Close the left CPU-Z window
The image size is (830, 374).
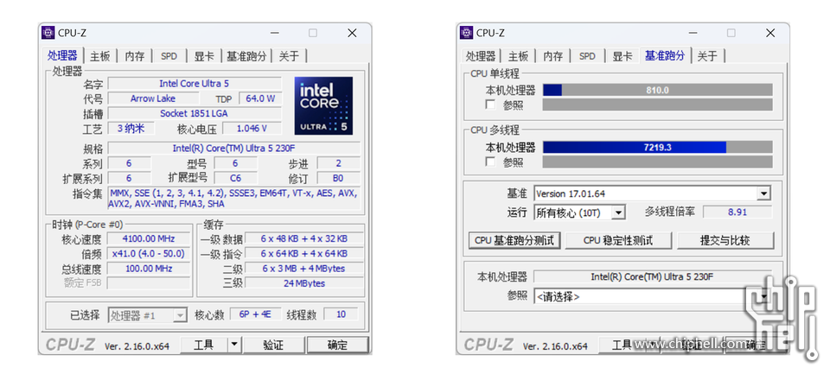click(352, 33)
